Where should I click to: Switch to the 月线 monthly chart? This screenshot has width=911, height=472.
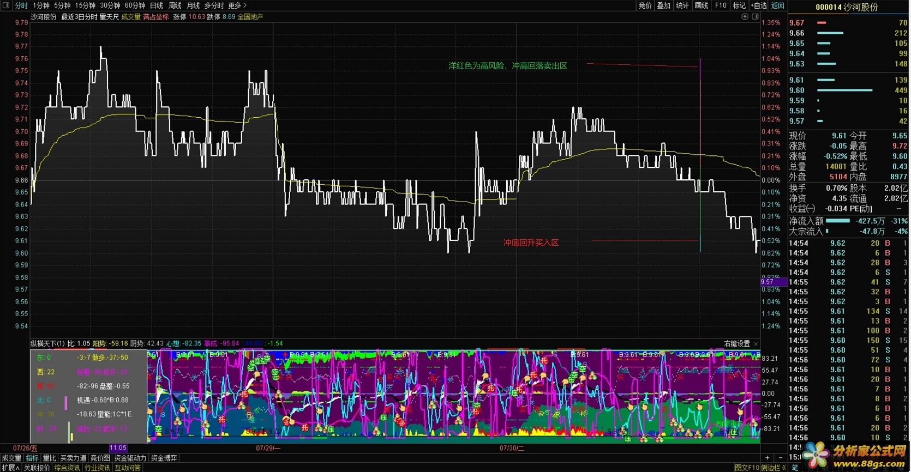click(x=193, y=5)
